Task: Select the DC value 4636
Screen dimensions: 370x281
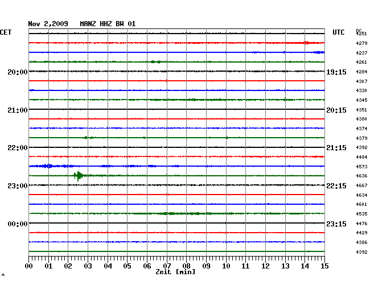Action: (x=361, y=176)
